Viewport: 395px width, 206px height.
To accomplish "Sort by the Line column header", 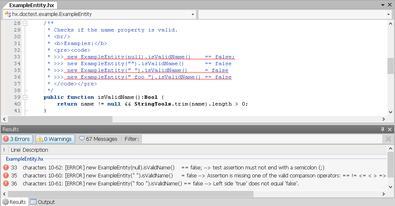I will [16, 150].
